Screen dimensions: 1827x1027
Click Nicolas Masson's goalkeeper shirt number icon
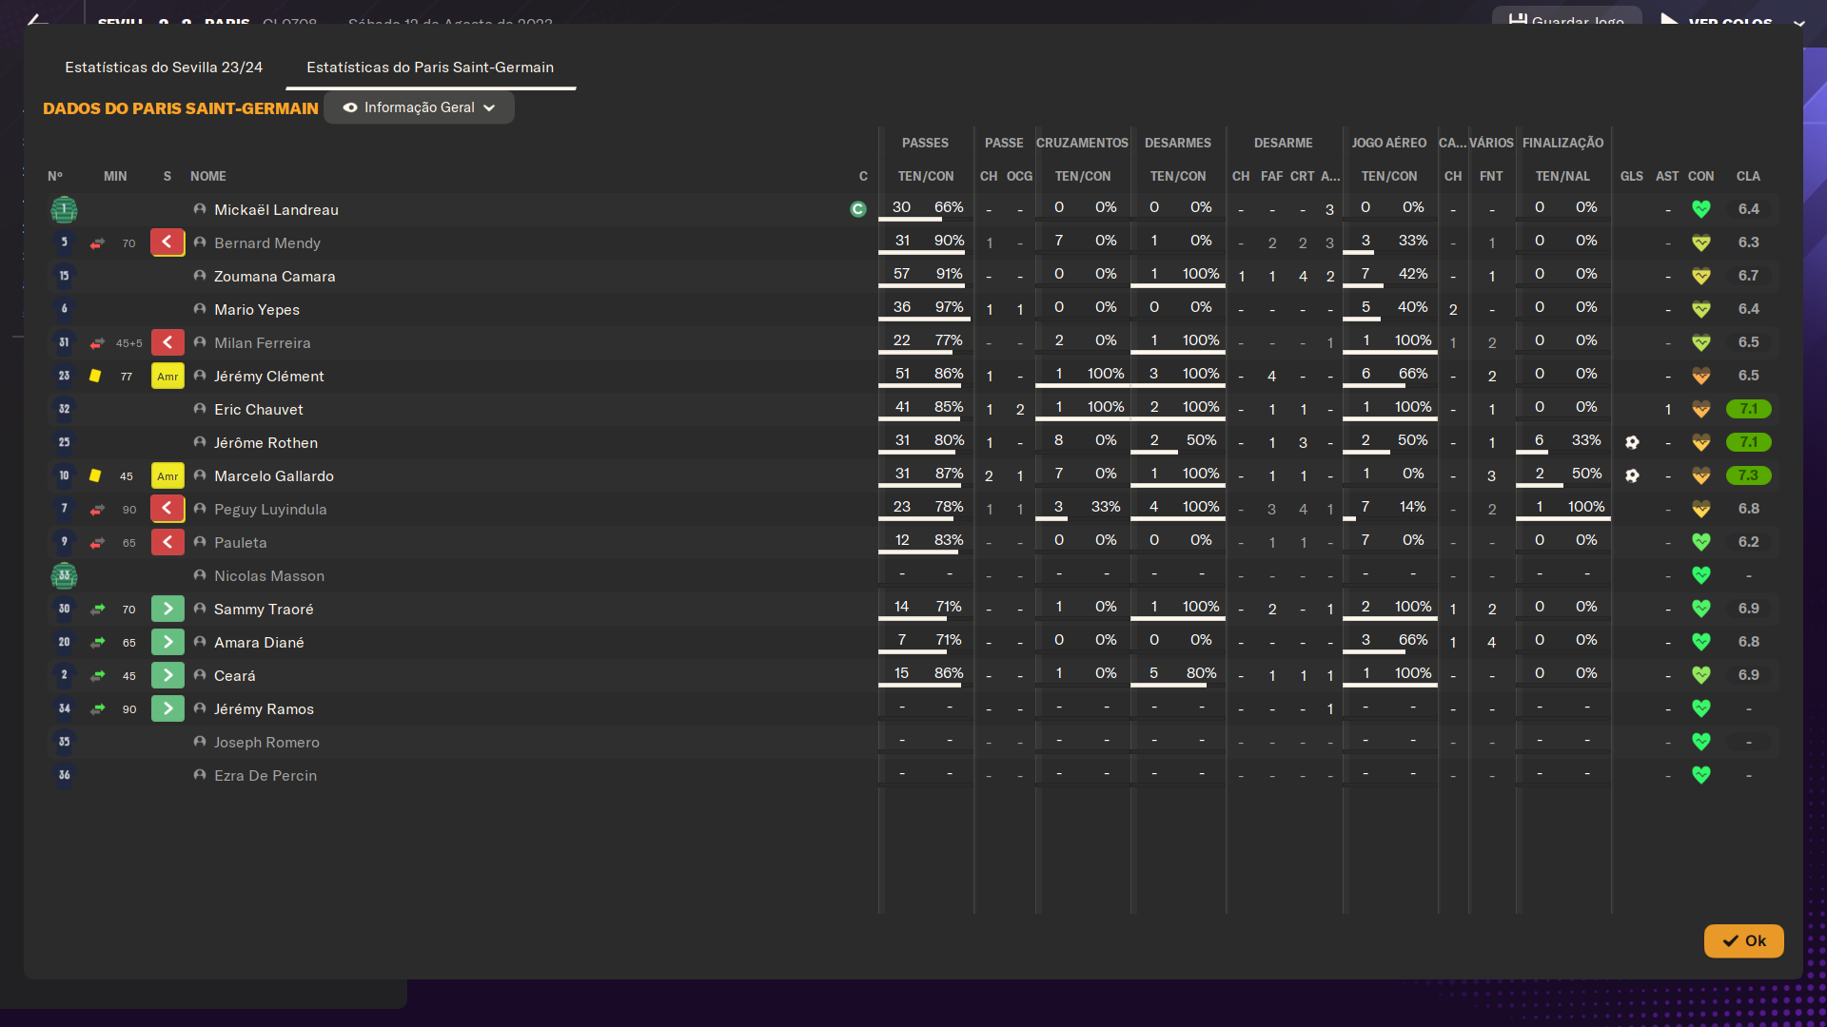[64, 575]
